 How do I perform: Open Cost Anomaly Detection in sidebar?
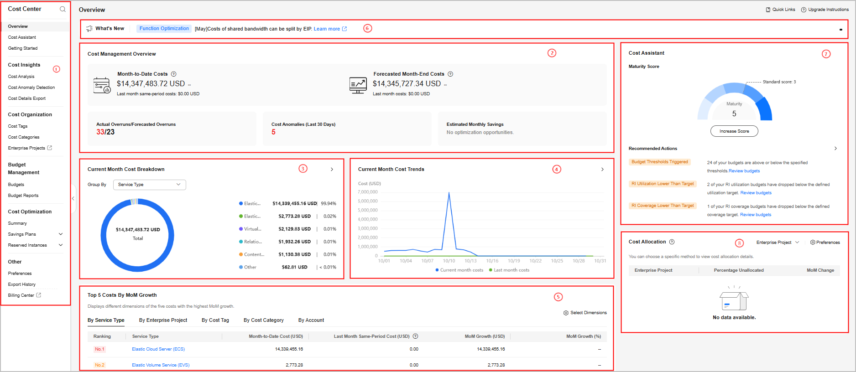click(x=31, y=88)
